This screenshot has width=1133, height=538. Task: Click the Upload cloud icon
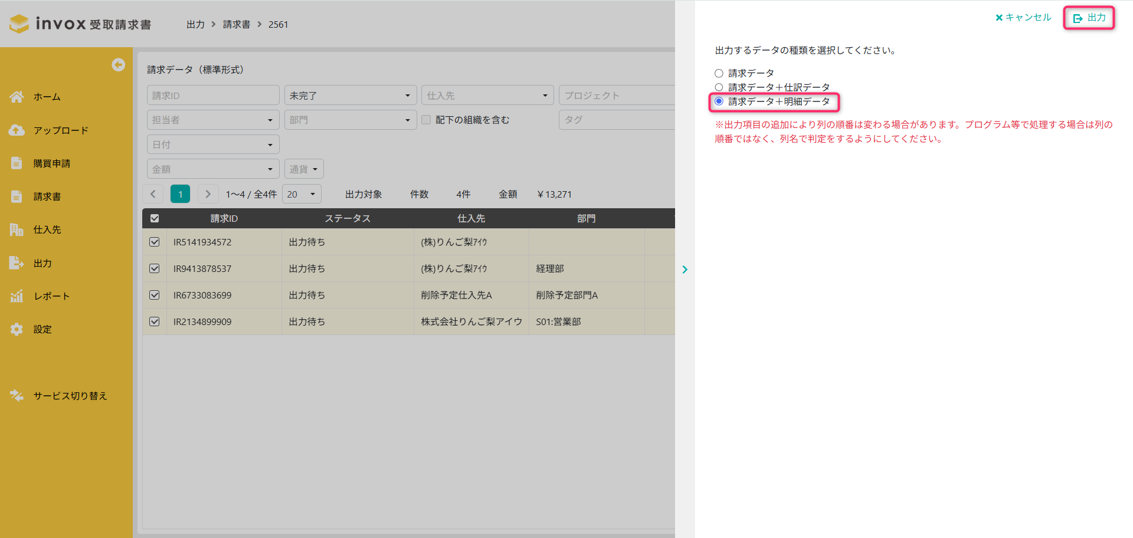point(17,130)
